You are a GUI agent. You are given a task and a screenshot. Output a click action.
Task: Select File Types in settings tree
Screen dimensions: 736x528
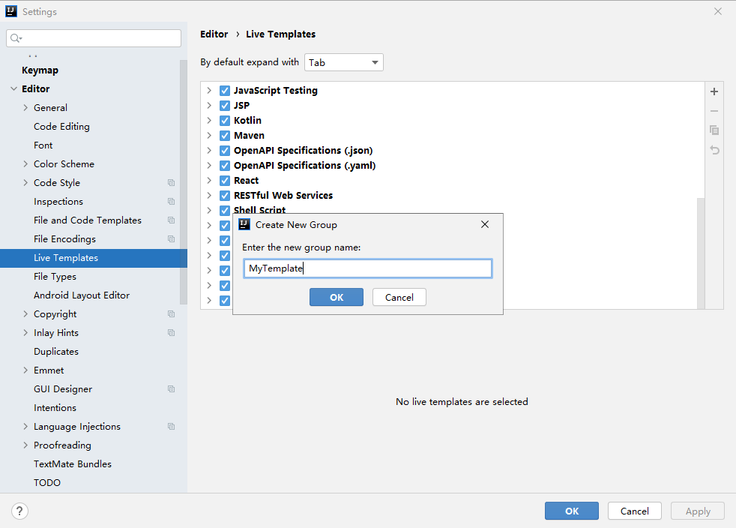55,277
